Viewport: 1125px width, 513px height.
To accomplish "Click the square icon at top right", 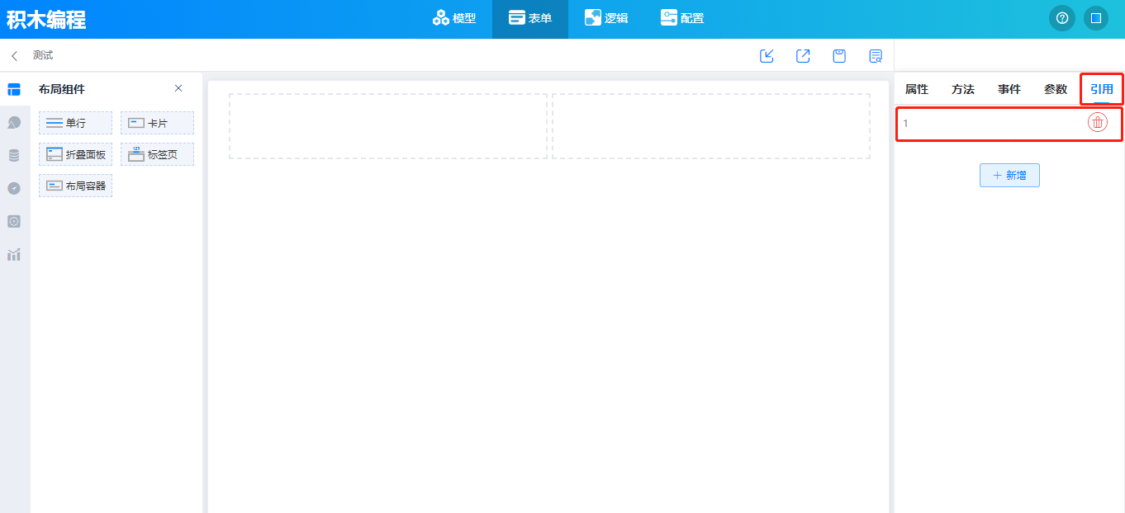I will 1095,18.
